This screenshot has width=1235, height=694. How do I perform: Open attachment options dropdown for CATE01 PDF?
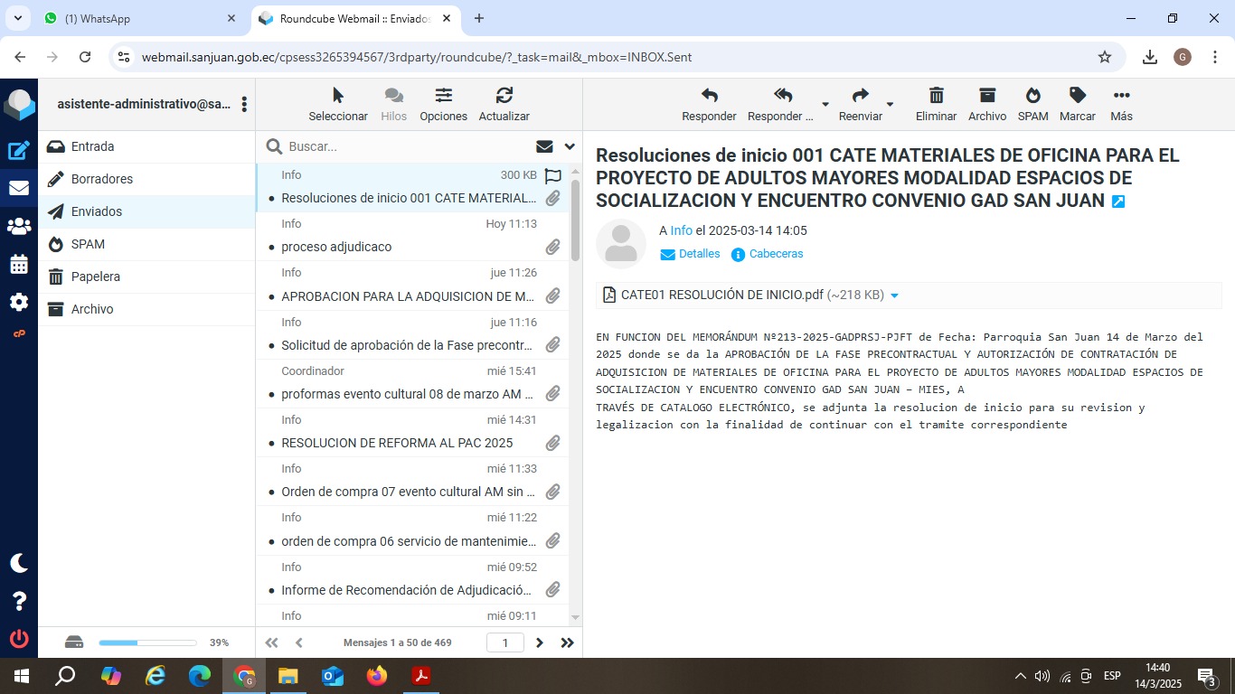coord(894,295)
